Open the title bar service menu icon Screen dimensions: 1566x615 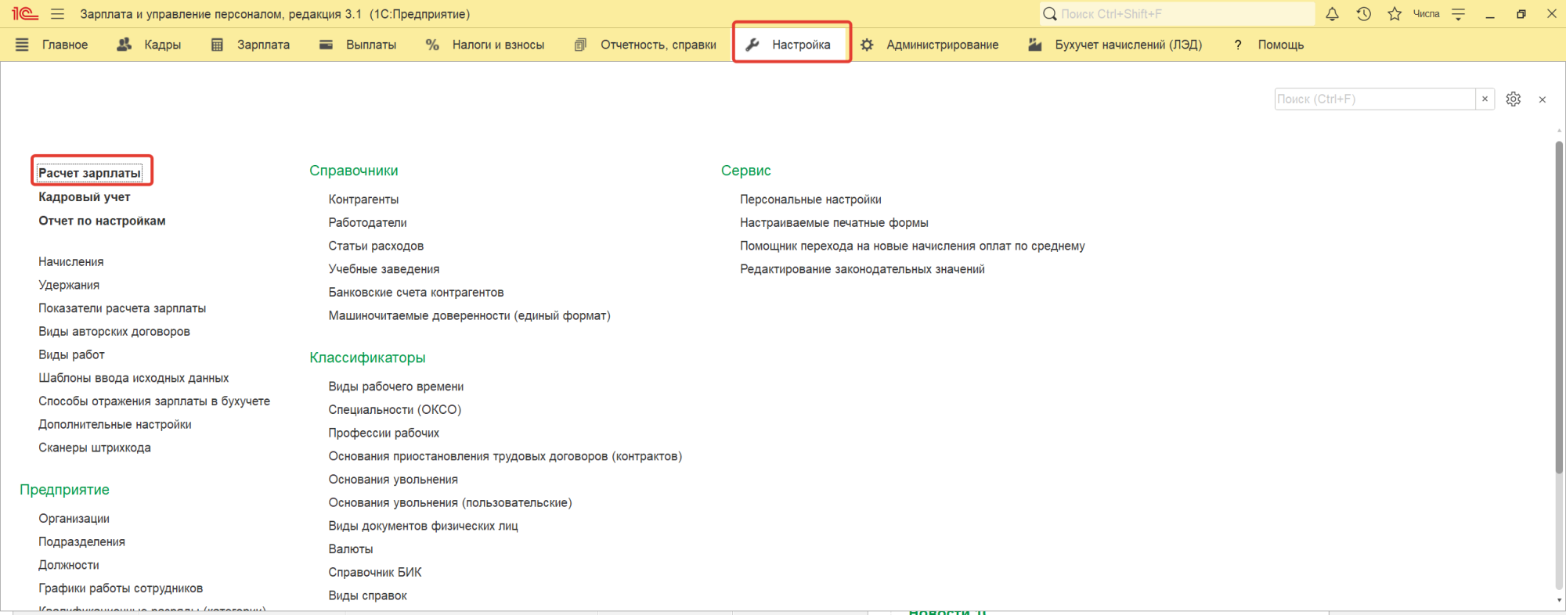[1458, 14]
